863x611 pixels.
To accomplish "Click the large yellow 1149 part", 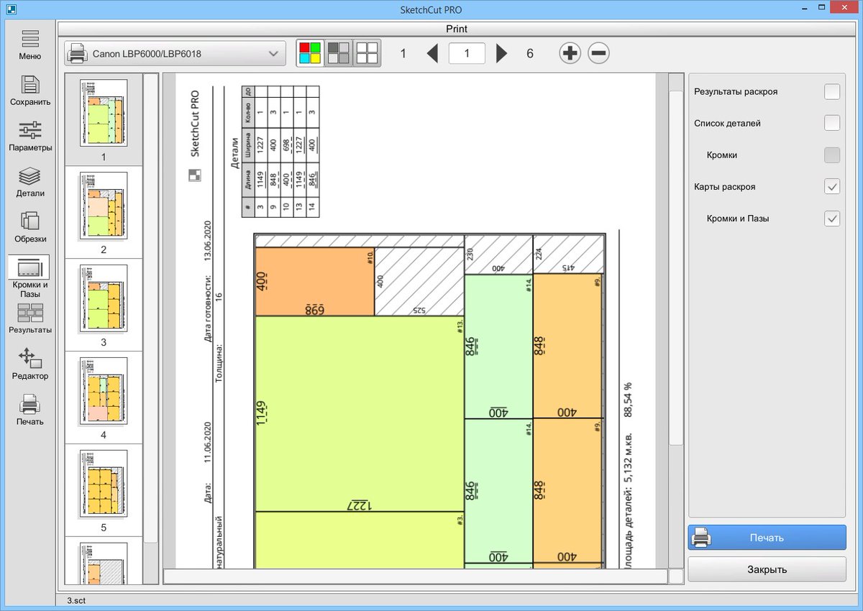I will (x=360, y=413).
